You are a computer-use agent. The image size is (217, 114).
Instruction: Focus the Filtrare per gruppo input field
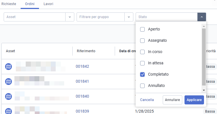point(101,17)
